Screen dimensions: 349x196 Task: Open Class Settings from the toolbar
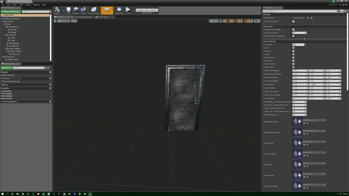93,10
